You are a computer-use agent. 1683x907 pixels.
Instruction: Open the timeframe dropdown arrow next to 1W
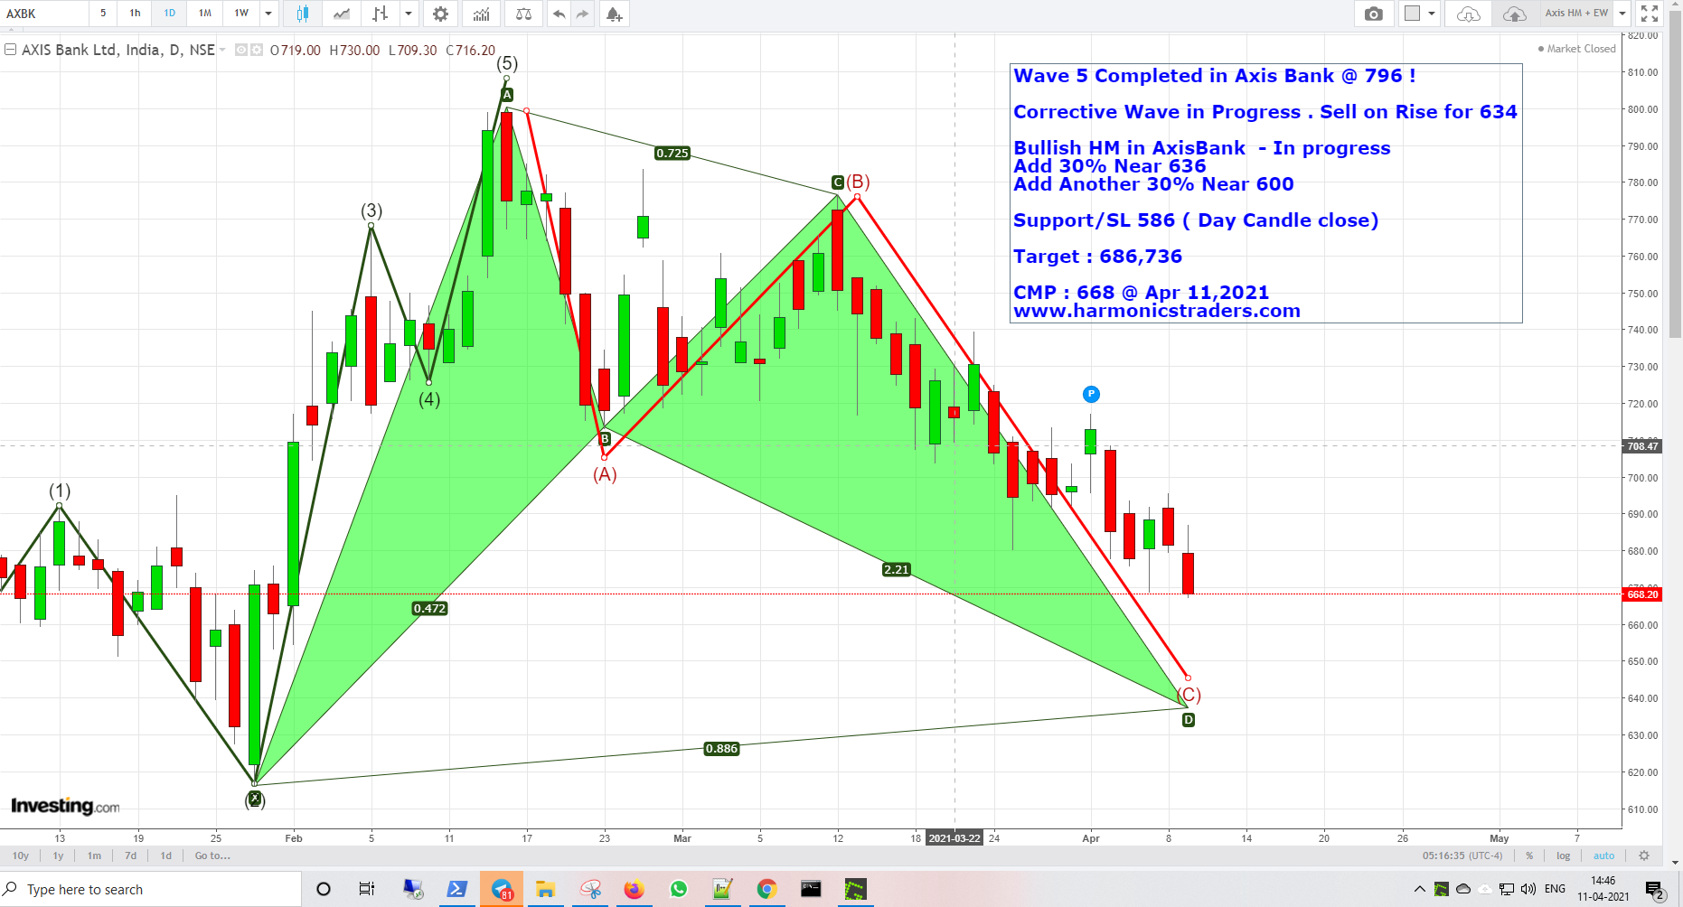267,14
